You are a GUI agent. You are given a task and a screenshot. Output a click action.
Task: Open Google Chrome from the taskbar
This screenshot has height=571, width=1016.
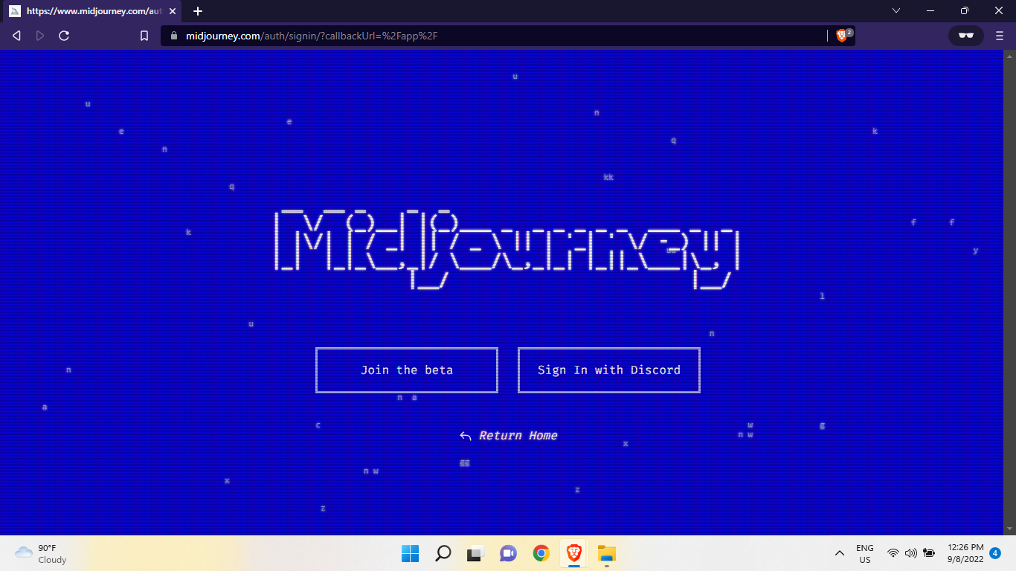click(x=541, y=553)
